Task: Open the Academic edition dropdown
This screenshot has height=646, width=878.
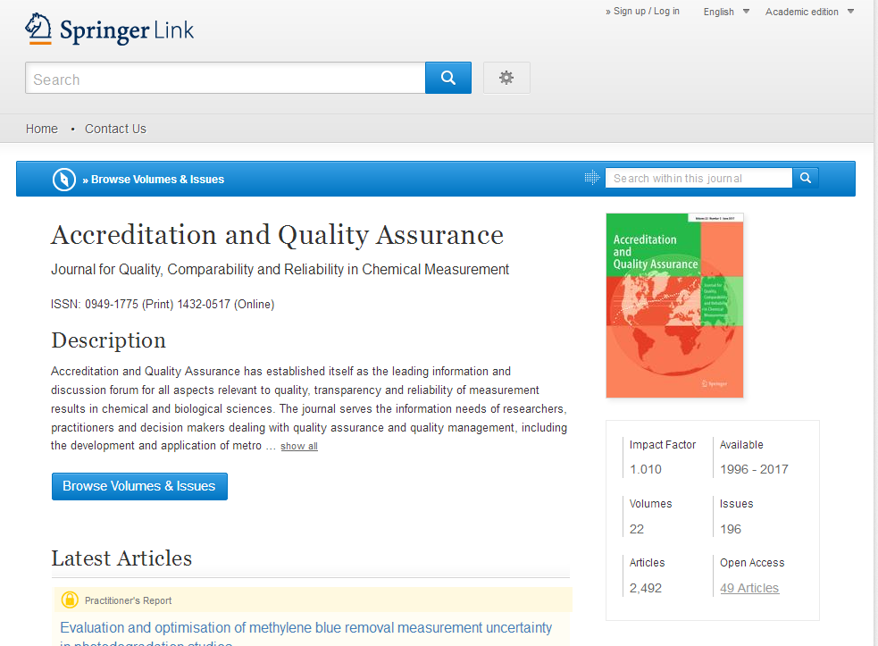Action: click(x=809, y=12)
